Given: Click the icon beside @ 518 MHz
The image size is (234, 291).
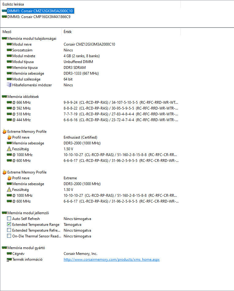Looking at the screenshot, I should tap(9, 114).
